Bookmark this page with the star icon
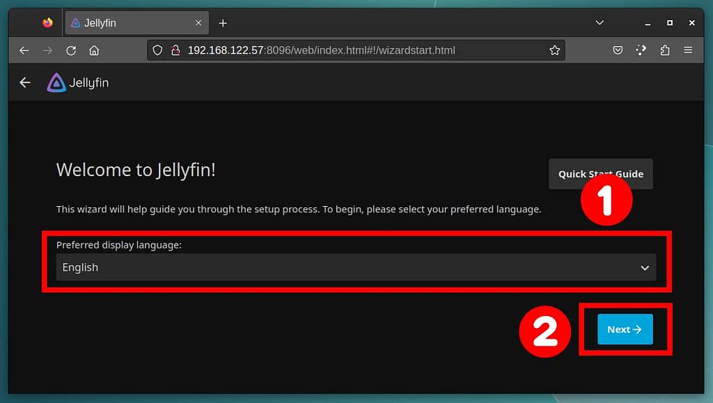 (x=554, y=51)
